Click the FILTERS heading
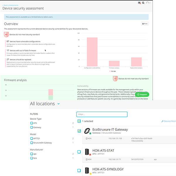This screenshot has height=176, width=176. pos(34,114)
